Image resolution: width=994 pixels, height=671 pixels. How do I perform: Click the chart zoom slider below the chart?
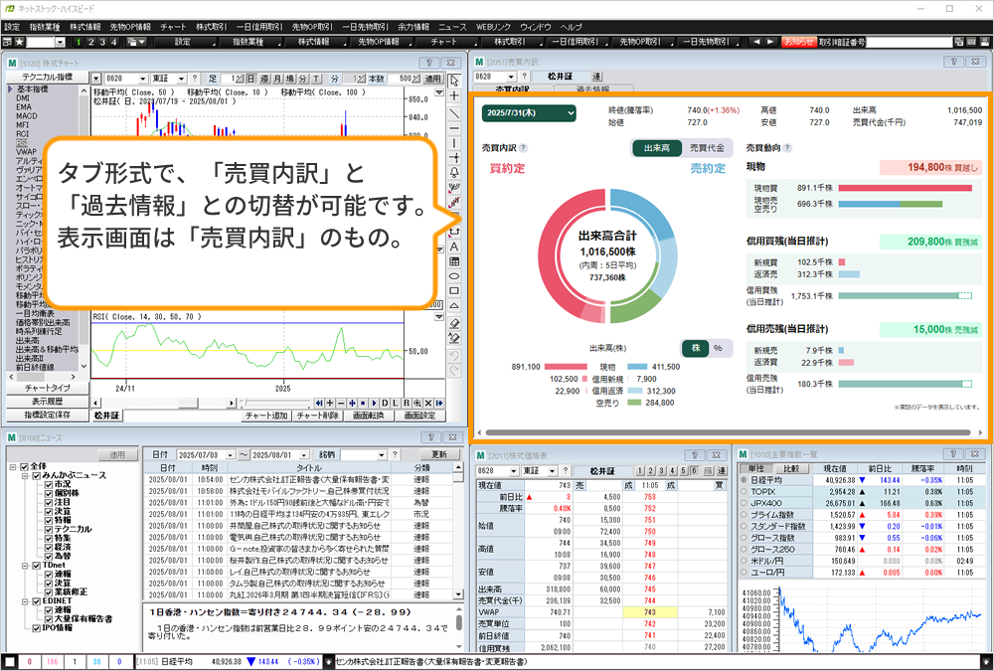pos(275,404)
